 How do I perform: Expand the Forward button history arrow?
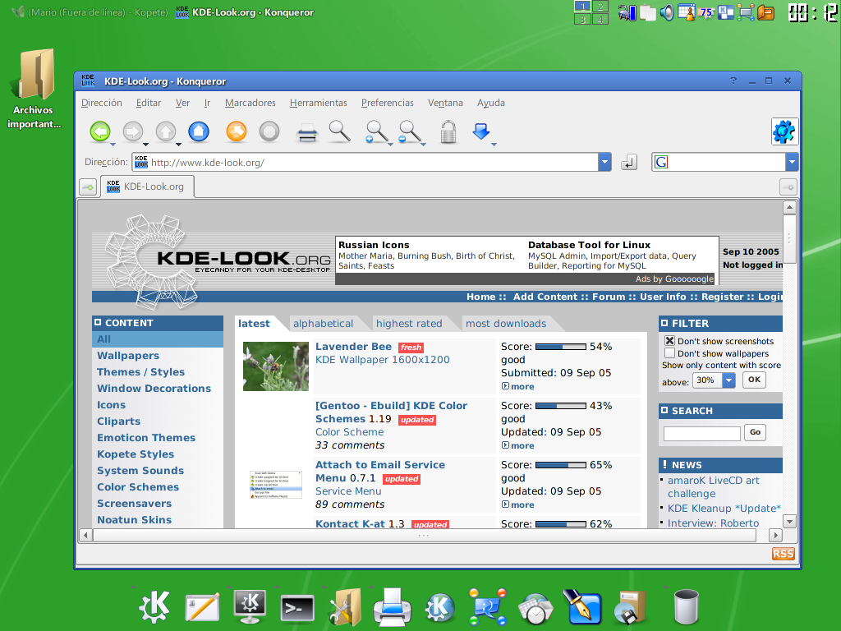(x=145, y=145)
